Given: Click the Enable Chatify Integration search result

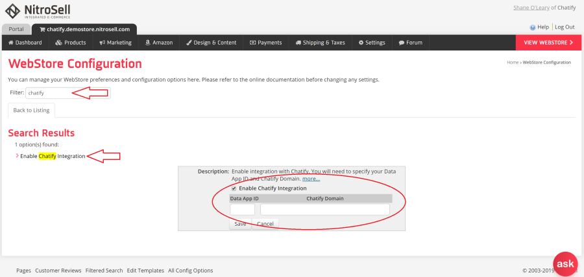Looking at the screenshot, I should [53, 157].
